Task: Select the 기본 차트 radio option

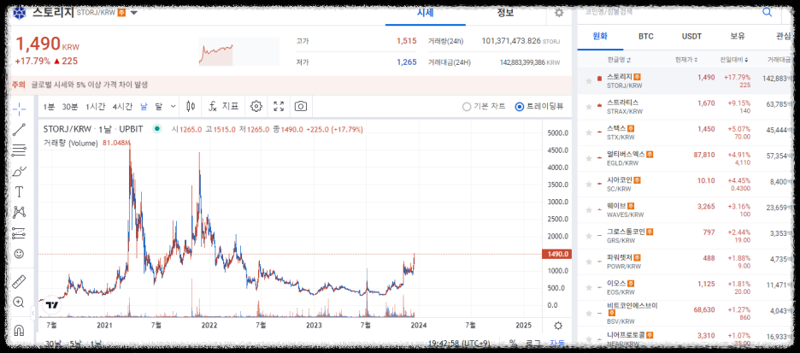Action: click(484, 107)
